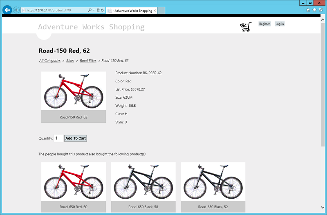
Task: Click the Quantity input field
Action: pyautogui.click(x=58, y=138)
